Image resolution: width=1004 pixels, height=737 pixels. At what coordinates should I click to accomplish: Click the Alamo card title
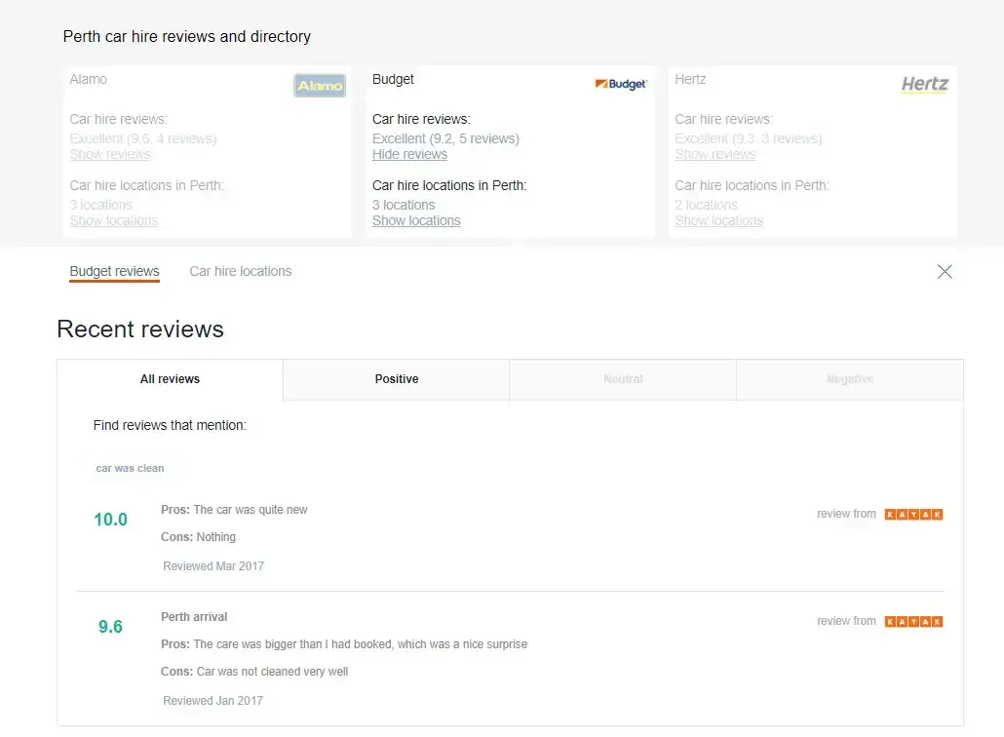(89, 79)
